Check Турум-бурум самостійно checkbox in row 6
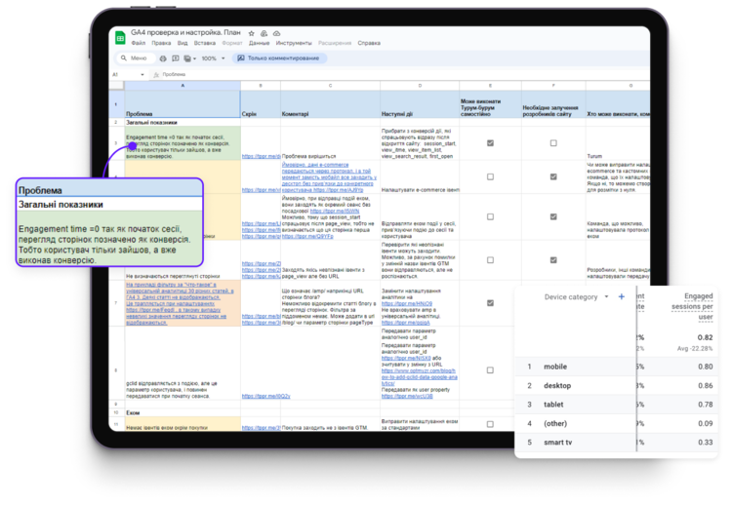Screen dimensions: 732x505 tap(490, 260)
